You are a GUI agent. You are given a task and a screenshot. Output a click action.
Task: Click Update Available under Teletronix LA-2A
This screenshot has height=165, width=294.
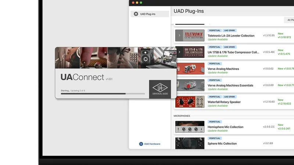pyautogui.click(x=218, y=40)
